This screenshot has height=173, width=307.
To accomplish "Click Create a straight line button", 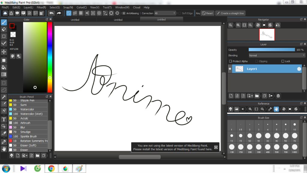I will coord(231,13).
